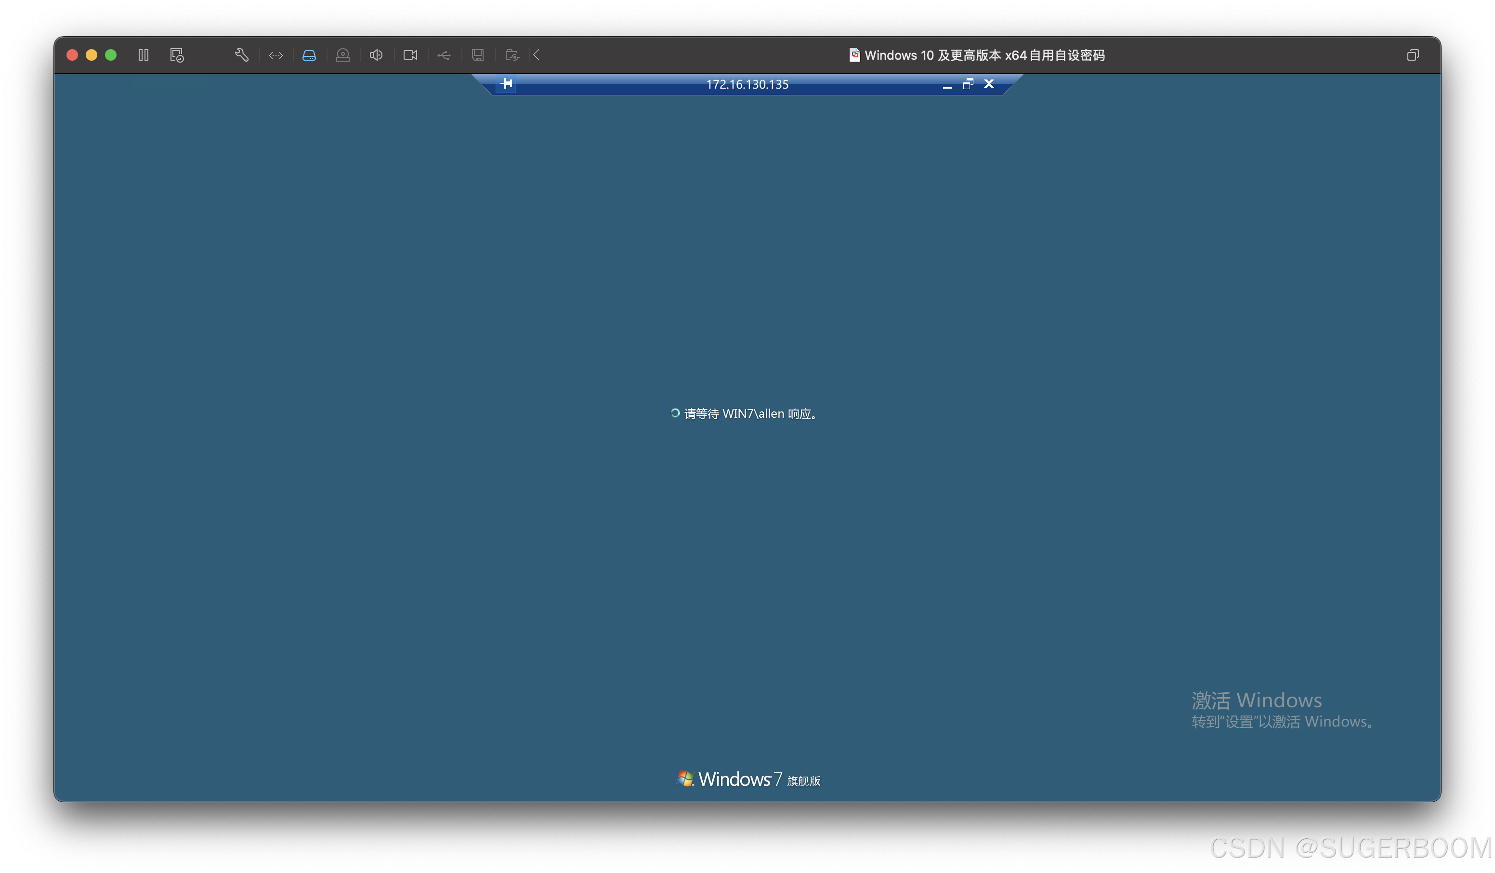Viewport: 1495px width, 873px height.
Task: Click the USB devices icon
Action: 444,55
